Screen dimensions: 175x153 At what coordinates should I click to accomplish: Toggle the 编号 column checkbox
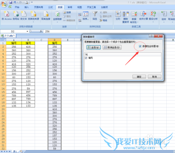point(86,58)
